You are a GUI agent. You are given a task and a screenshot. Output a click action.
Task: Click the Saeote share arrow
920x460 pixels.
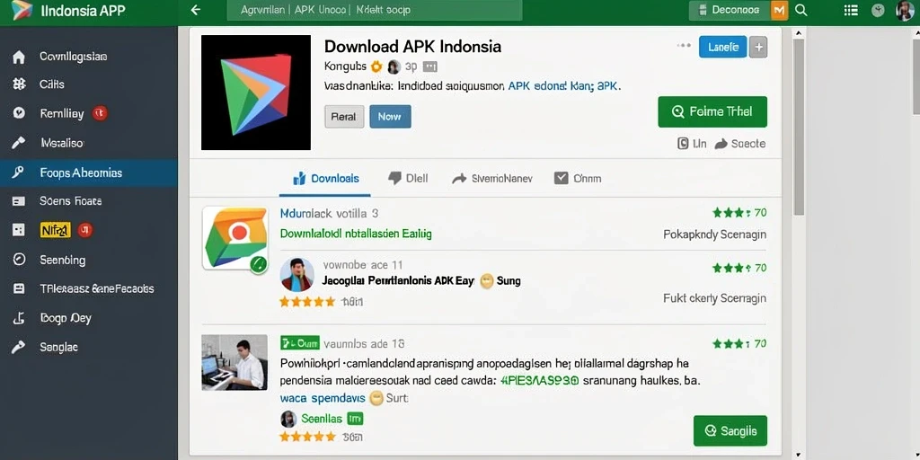coord(721,144)
